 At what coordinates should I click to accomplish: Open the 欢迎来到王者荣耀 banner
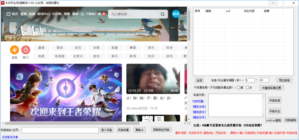coord(66,93)
